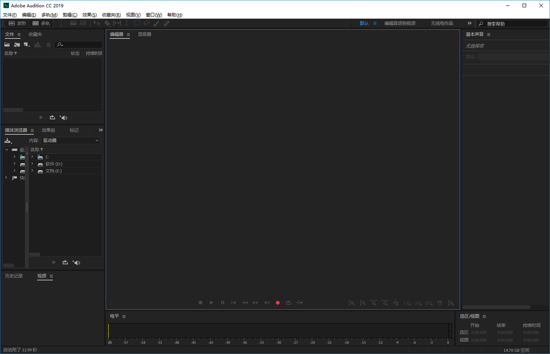Open the Video (视频) panel menu

(x=51, y=276)
